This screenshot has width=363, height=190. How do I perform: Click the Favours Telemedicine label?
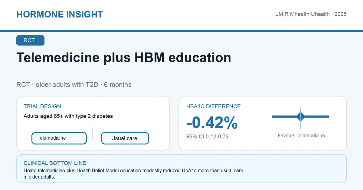click(x=301, y=136)
